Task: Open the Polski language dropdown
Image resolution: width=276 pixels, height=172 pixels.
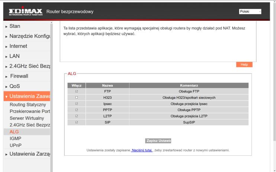Action: point(250,12)
